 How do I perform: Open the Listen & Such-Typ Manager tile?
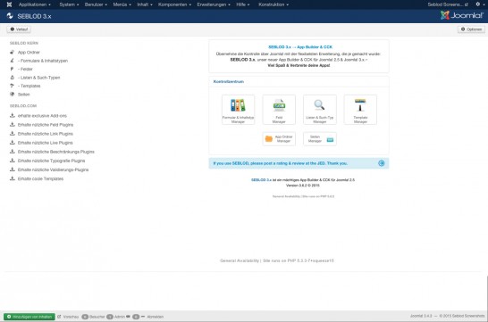tap(320, 110)
